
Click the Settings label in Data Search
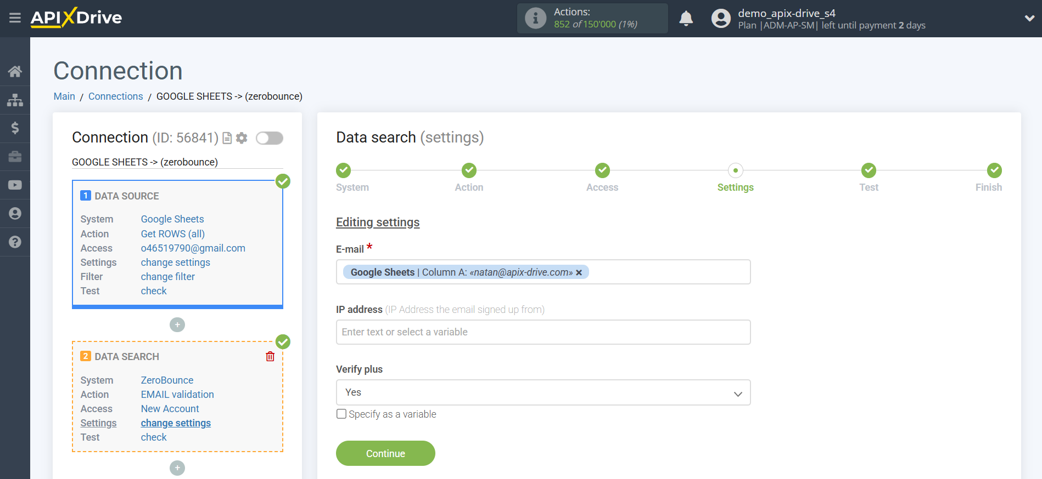tap(98, 423)
